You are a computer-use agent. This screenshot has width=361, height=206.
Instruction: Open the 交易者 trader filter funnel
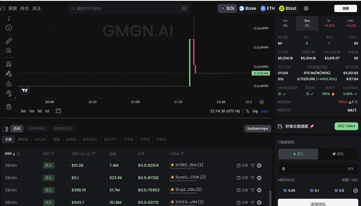182,154
